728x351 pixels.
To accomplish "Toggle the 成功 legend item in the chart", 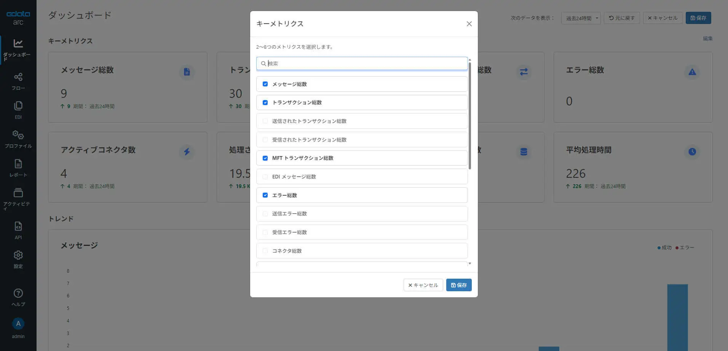I will [x=664, y=248].
